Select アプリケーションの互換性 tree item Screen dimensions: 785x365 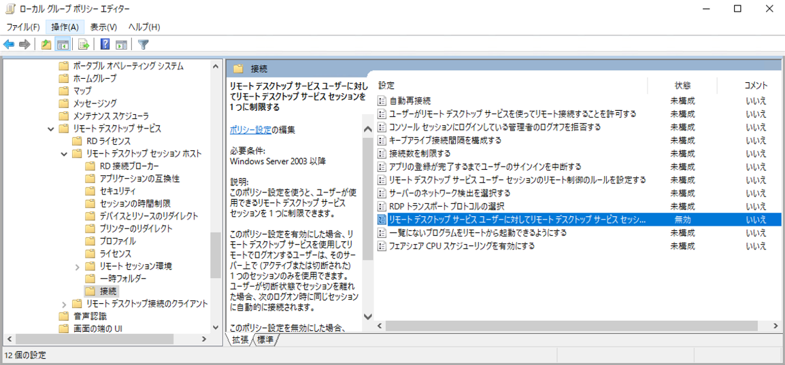[139, 179]
